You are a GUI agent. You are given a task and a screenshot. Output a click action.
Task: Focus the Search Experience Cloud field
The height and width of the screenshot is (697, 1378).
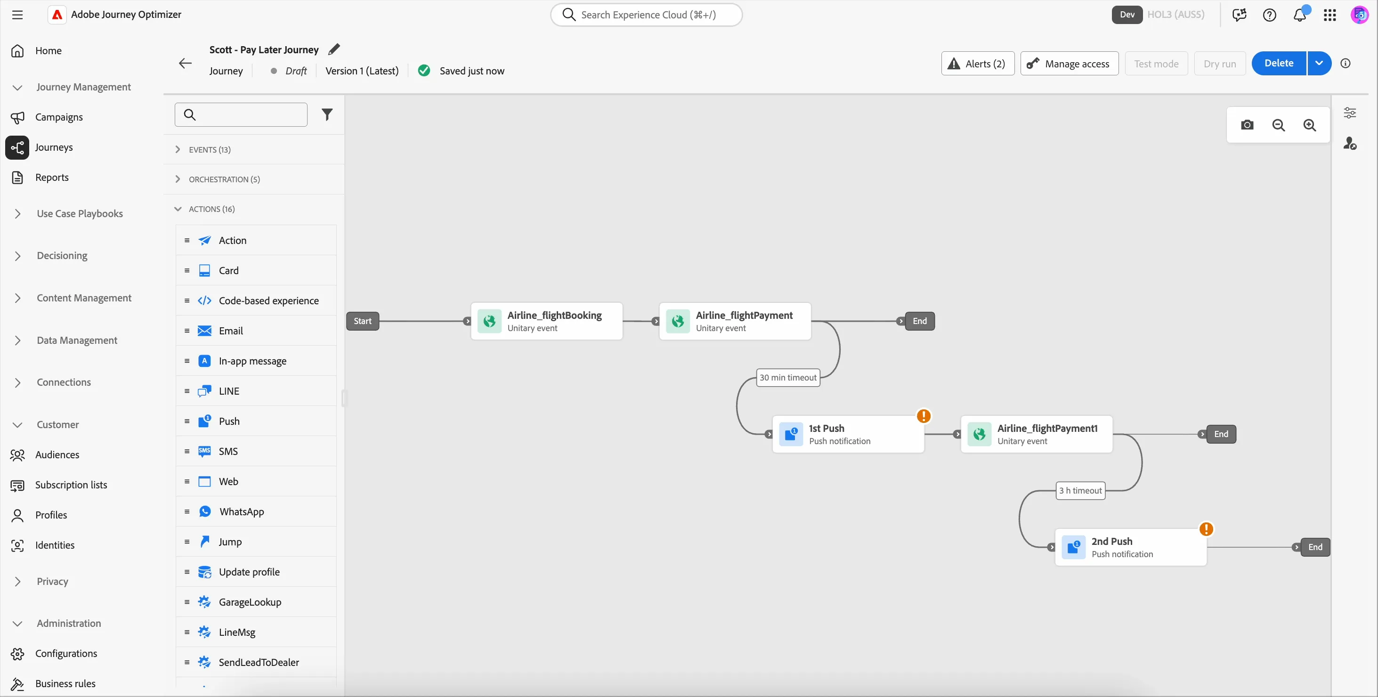(x=646, y=15)
